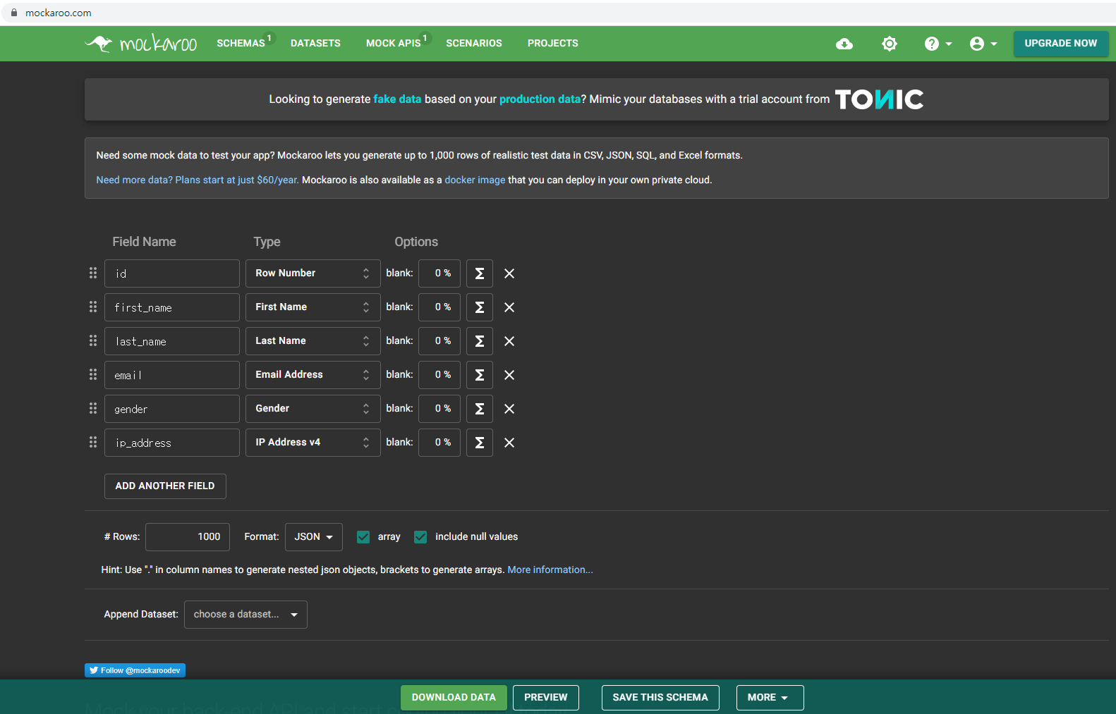Toggle the array checkbox
This screenshot has height=714, width=1116.
pyautogui.click(x=363, y=537)
